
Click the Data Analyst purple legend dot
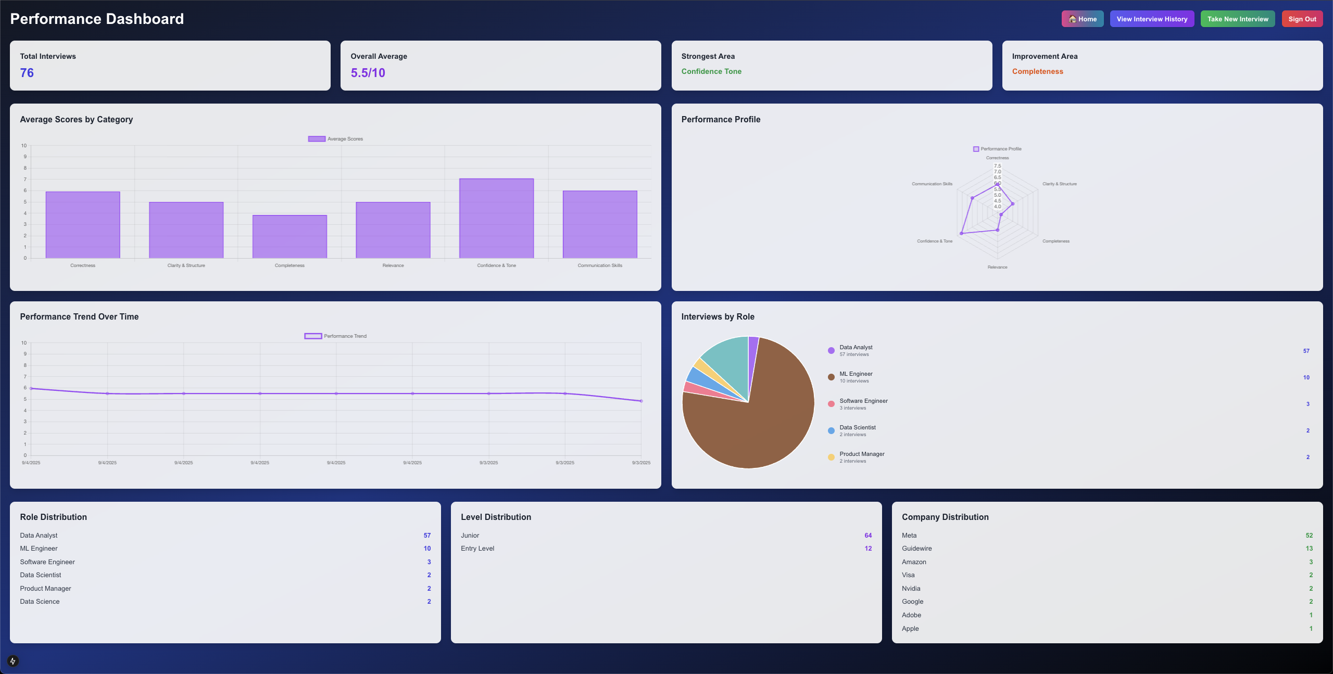(x=831, y=351)
